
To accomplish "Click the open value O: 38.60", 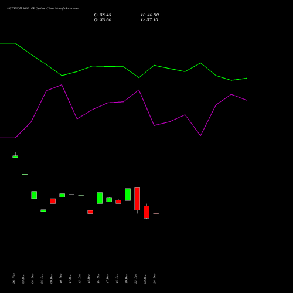I will [x=103, y=20].
